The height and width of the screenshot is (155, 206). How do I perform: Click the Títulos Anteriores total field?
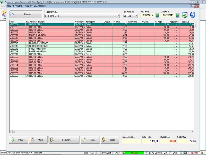point(132,141)
